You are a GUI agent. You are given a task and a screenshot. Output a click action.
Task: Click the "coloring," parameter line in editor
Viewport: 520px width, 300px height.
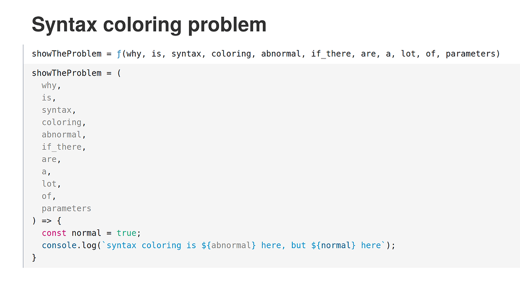tap(64, 122)
